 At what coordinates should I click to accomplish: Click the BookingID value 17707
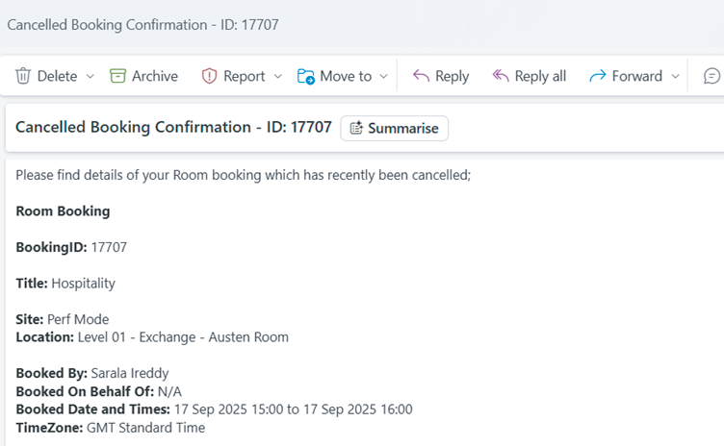pos(109,247)
